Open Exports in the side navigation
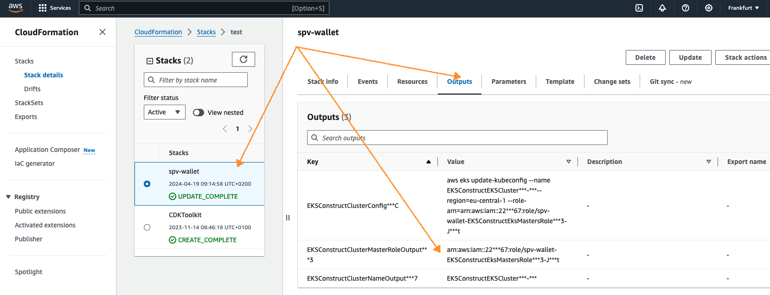 point(26,117)
